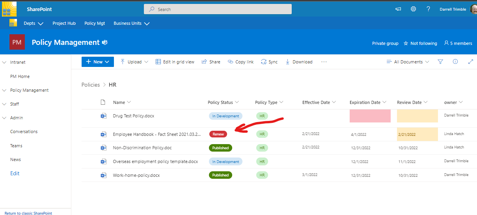The height and width of the screenshot is (215, 477).
Task: Click Copy link in the command bar
Action: [240, 62]
